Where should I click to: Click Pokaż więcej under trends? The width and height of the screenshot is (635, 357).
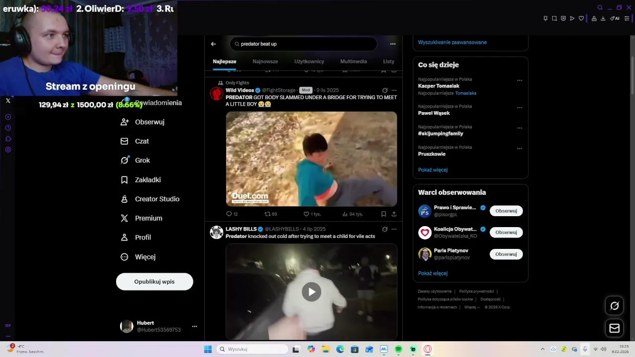433,170
